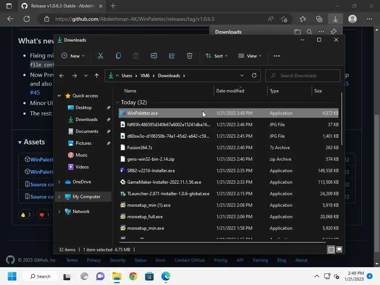Viewport: 380px width, 285px height.
Task: Collapse the Today (32) group
Action: coord(117,102)
